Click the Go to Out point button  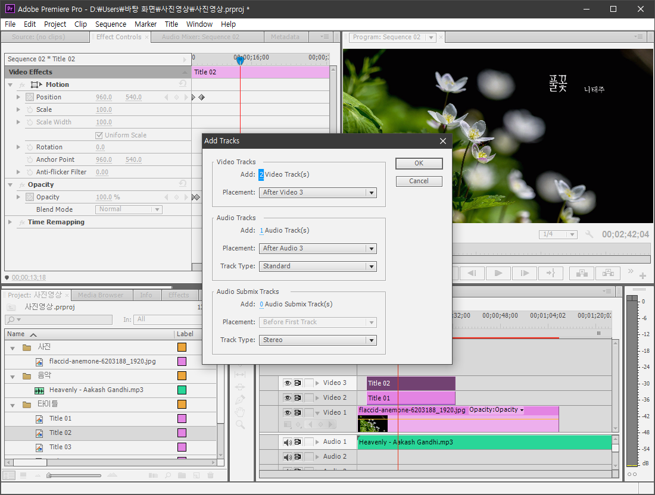(x=551, y=273)
